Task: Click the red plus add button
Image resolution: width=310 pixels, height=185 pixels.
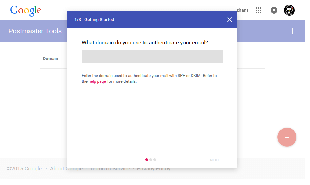Action: (x=287, y=137)
